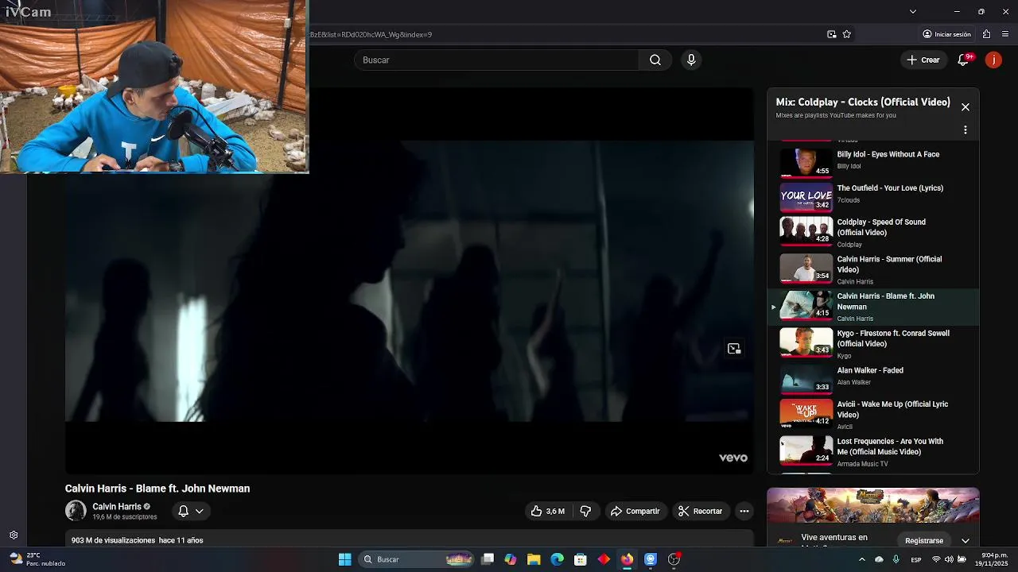Screen dimensions: 1018x572
Task: Click the picture-in-picture overlay icon on video
Action: (x=733, y=349)
